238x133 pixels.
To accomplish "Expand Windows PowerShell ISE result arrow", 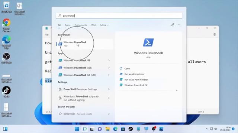I will pyautogui.click(x=109, y=61).
